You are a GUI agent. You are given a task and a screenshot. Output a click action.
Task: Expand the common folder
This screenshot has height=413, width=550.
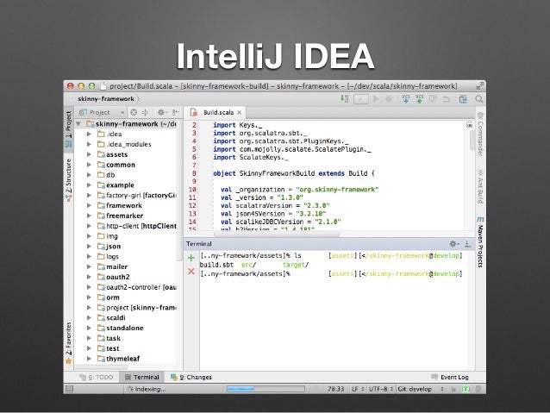pyautogui.click(x=89, y=165)
